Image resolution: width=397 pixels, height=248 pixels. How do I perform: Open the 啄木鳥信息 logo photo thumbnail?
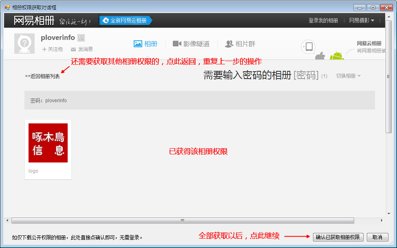coord(48,143)
